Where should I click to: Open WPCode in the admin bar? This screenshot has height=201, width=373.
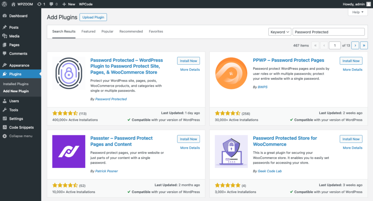click(86, 4)
